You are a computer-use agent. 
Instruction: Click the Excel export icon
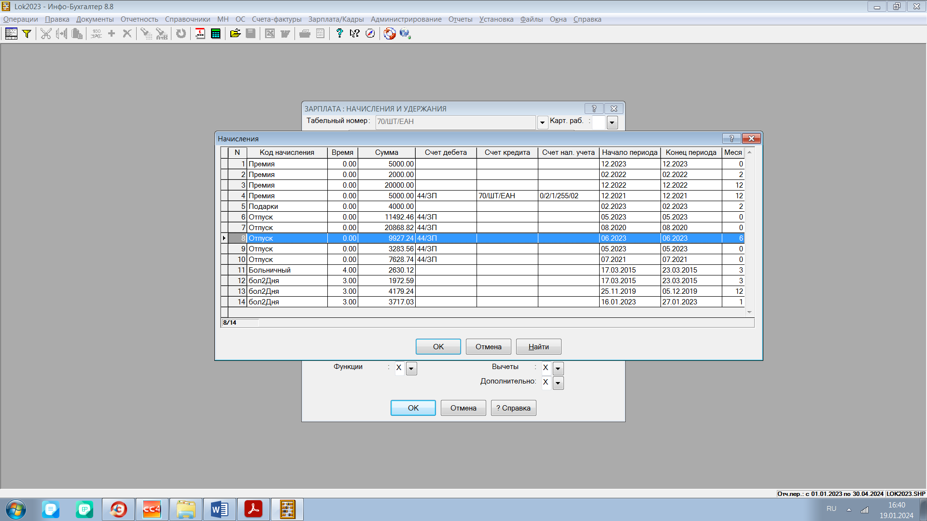[x=270, y=34]
